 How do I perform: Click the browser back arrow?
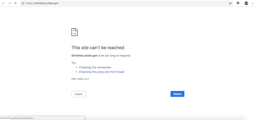(x=3, y=3)
